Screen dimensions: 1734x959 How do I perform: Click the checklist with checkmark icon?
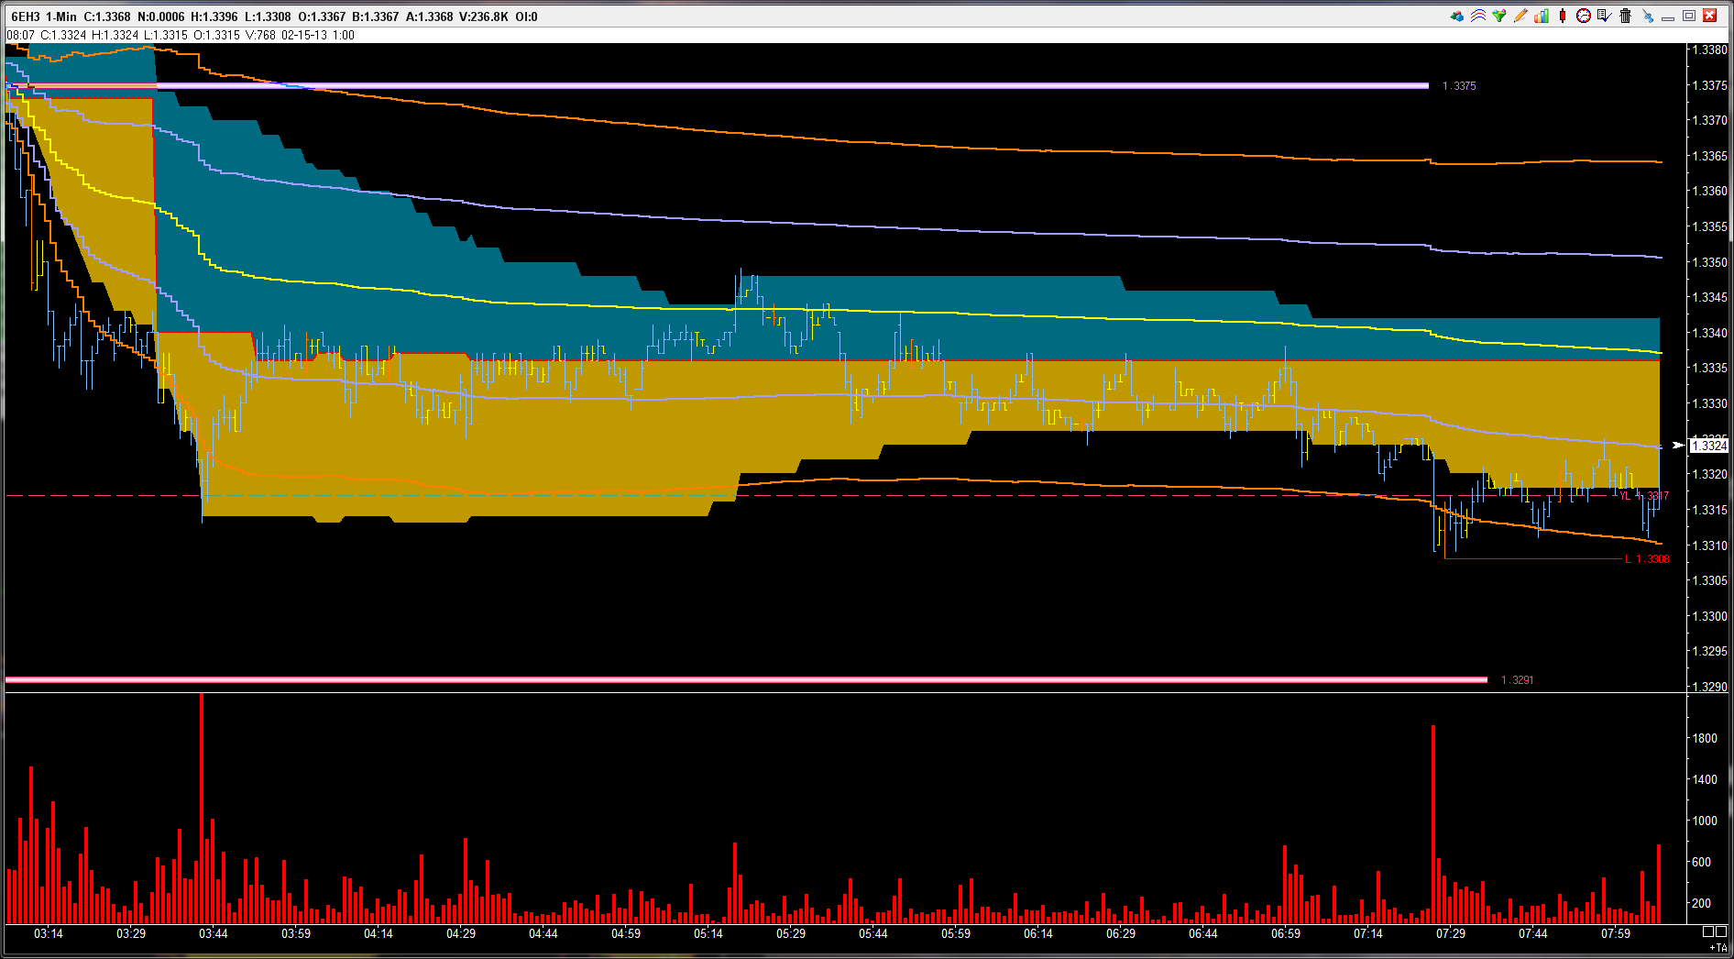click(x=1604, y=17)
